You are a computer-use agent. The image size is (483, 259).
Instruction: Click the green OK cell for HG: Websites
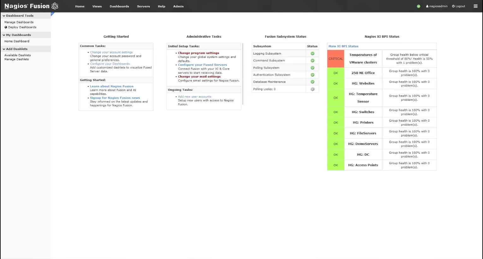coord(336,83)
